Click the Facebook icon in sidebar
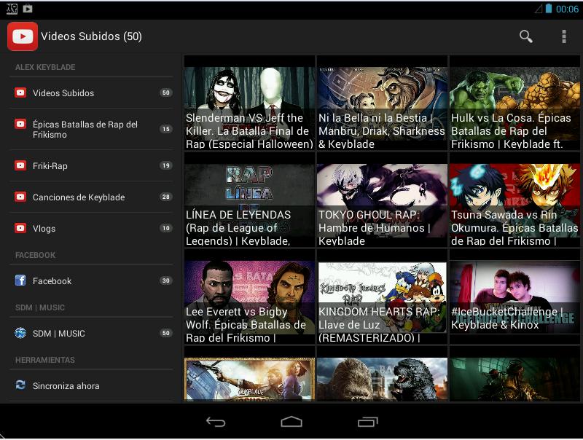The height and width of the screenshot is (440, 583). [20, 280]
